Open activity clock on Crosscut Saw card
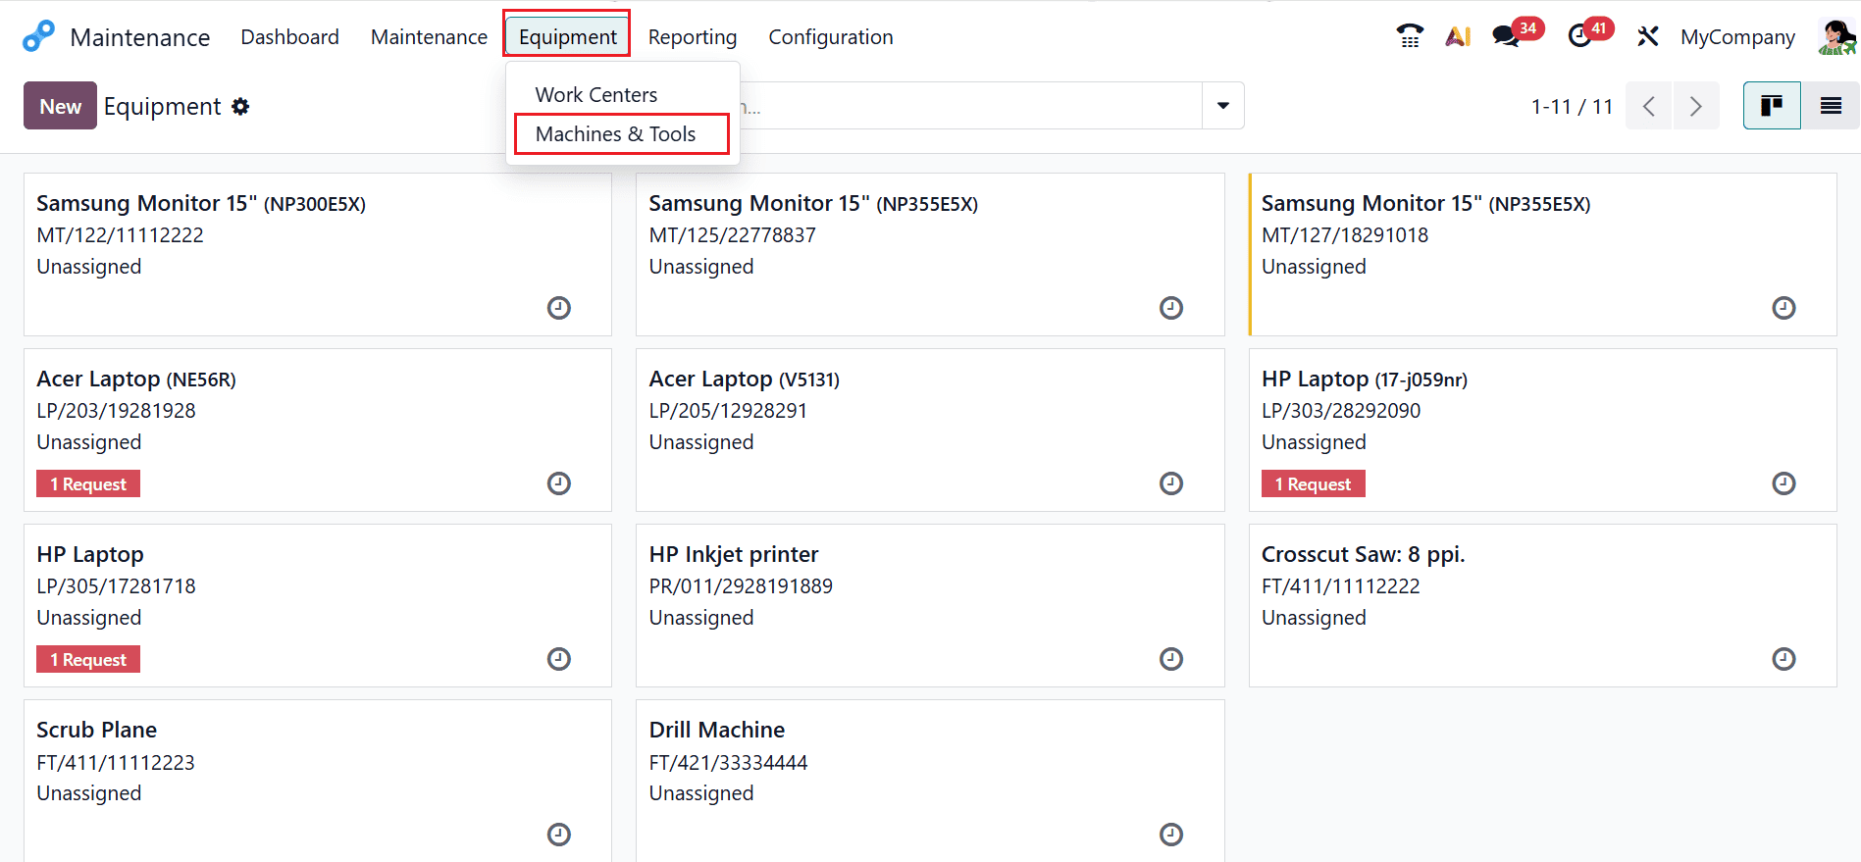The height and width of the screenshot is (862, 1861). tap(1783, 659)
